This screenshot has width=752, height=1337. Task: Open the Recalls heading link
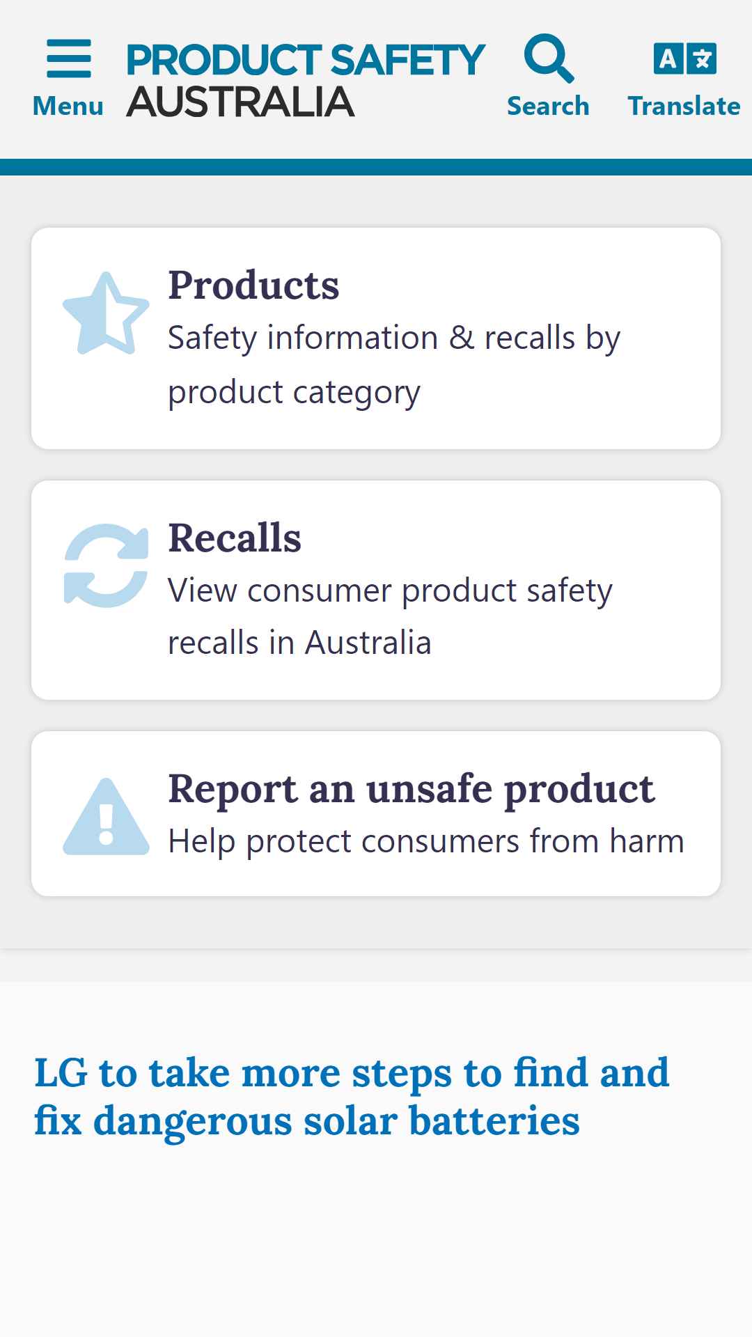point(235,538)
